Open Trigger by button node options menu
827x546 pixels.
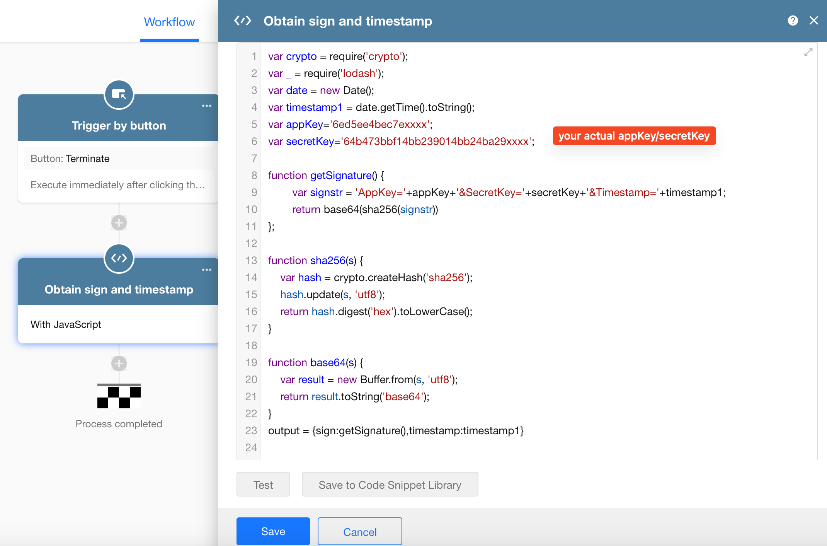point(206,106)
